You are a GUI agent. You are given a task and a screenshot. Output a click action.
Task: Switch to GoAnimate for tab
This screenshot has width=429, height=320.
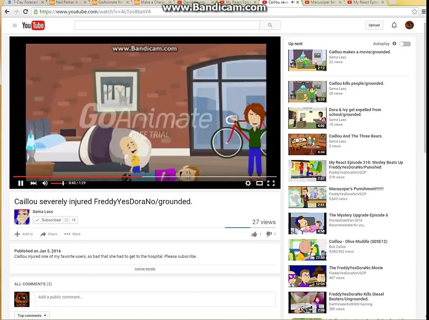coord(110,2)
